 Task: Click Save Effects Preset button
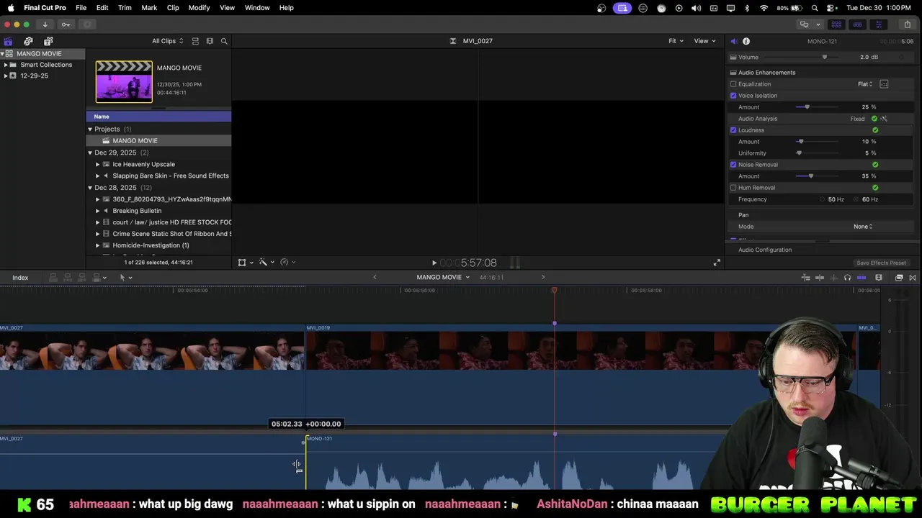(x=881, y=263)
